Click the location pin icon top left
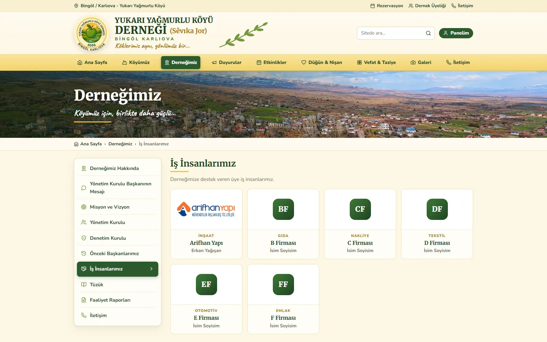This screenshot has height=342, width=547. tap(76, 6)
